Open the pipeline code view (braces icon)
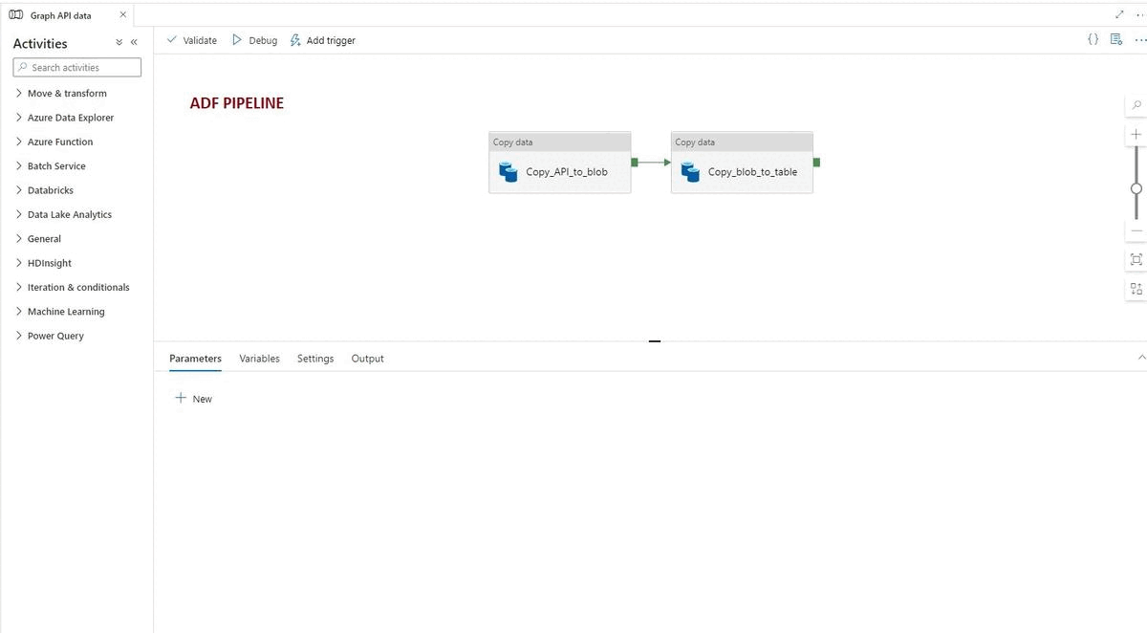 pos(1093,39)
